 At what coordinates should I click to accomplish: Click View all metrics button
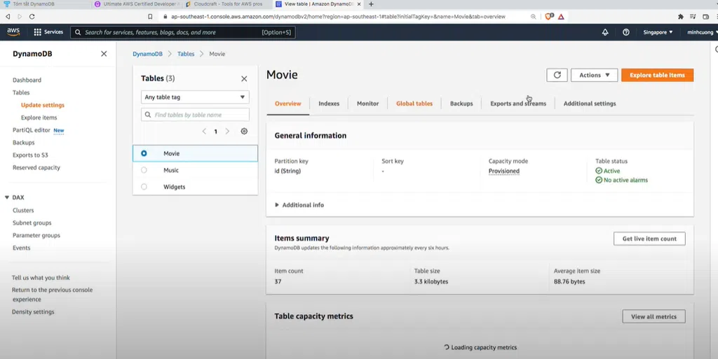(653, 316)
